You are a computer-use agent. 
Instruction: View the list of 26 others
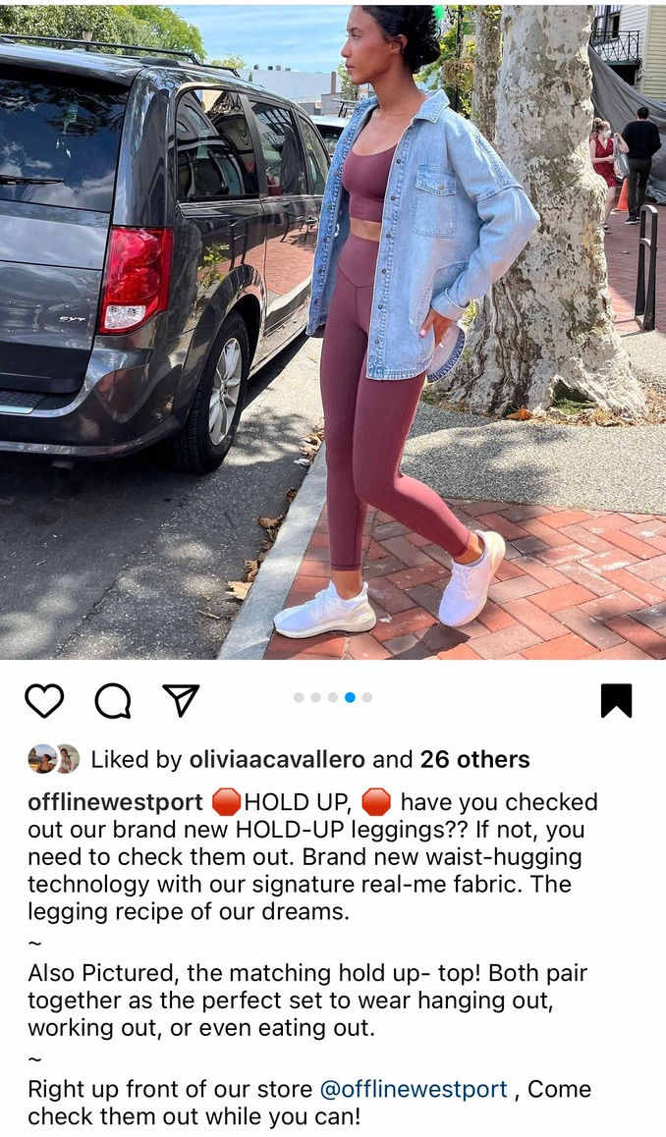pyautogui.click(x=475, y=759)
